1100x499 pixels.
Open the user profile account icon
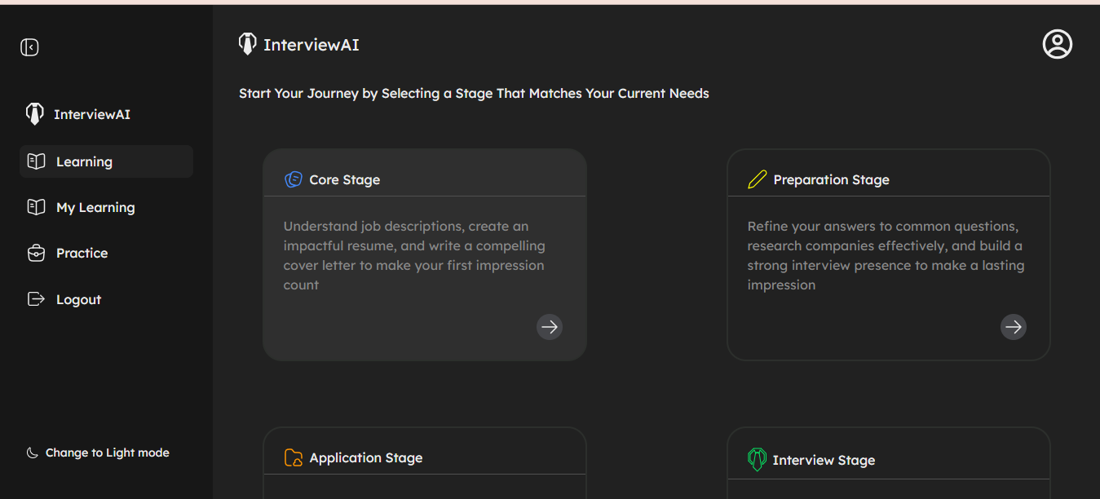pyautogui.click(x=1058, y=44)
